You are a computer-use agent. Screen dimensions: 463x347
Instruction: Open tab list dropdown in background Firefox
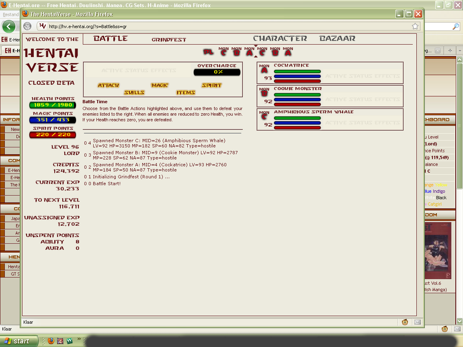pyautogui.click(x=460, y=51)
